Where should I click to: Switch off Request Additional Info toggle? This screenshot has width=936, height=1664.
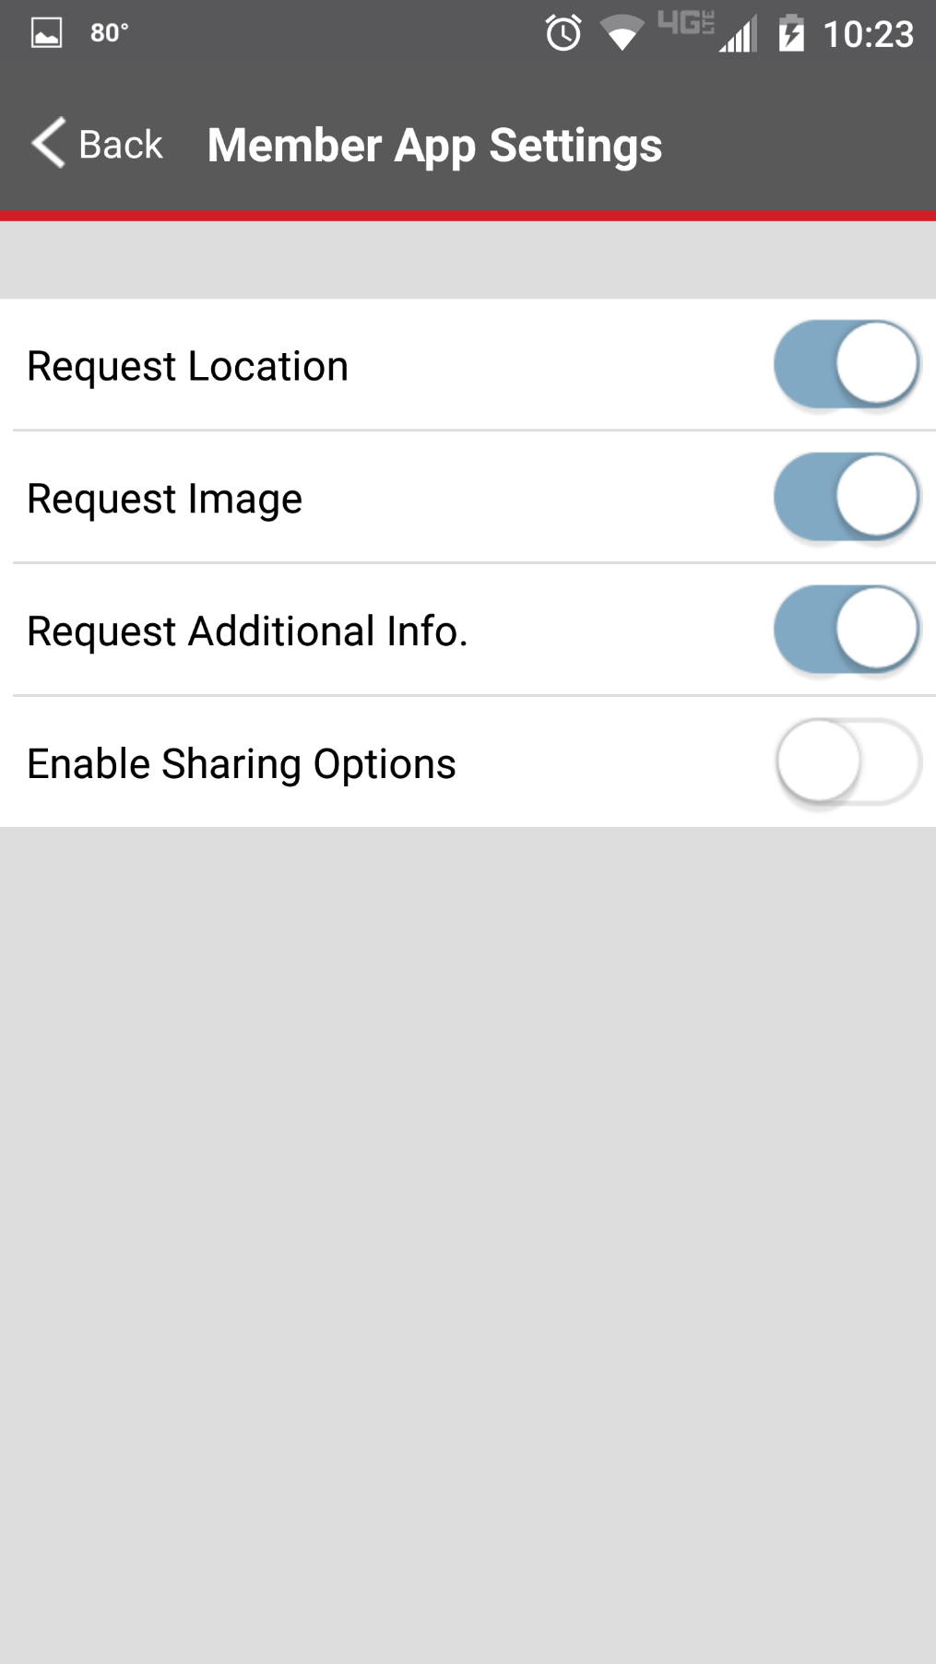[847, 630]
